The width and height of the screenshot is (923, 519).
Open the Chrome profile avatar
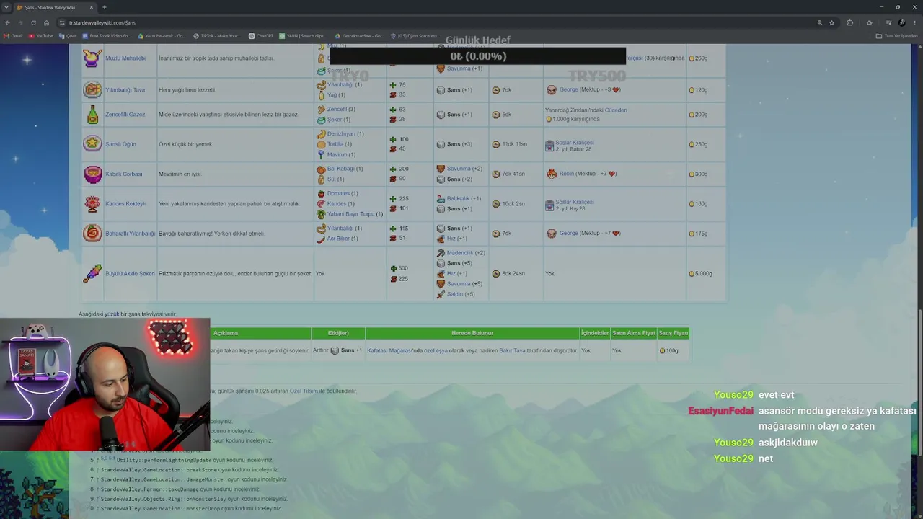901,22
